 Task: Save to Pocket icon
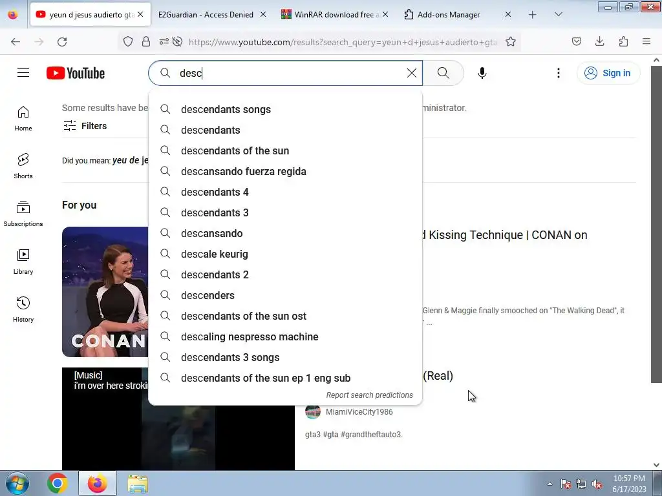[576, 41]
